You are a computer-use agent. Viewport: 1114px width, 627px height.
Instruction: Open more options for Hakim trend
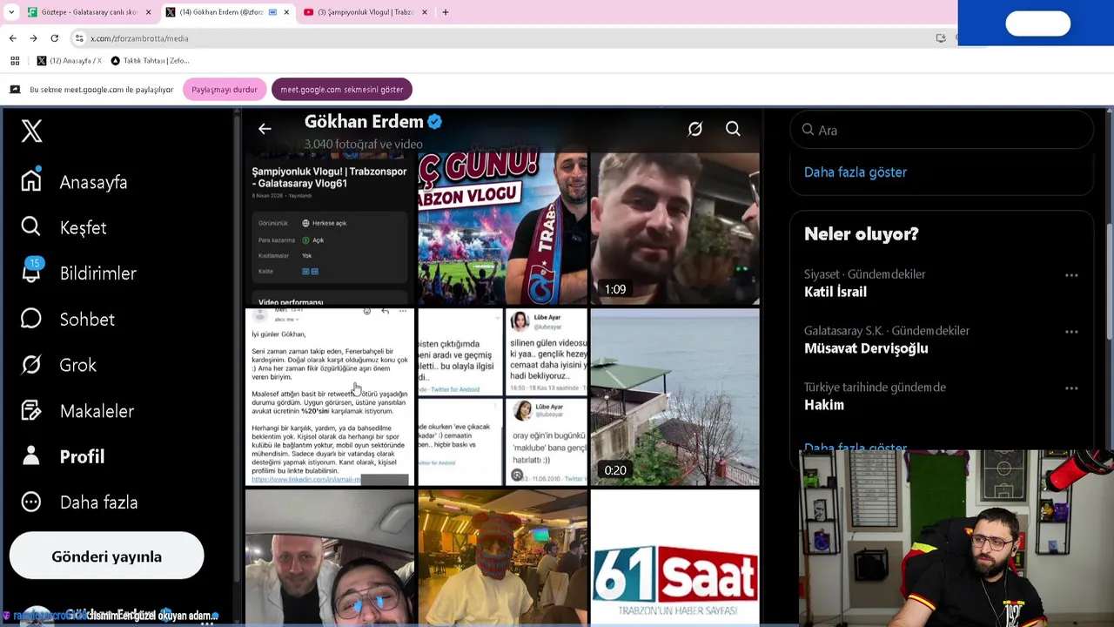1071,388
